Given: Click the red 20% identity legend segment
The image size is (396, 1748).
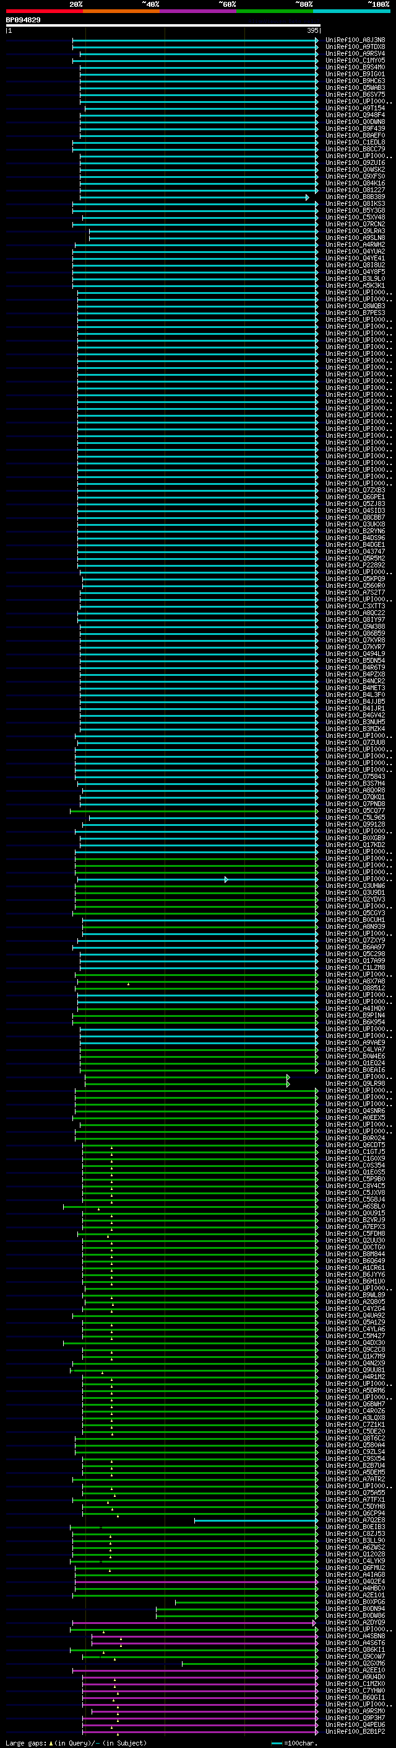Looking at the screenshot, I should pos(44,11).
